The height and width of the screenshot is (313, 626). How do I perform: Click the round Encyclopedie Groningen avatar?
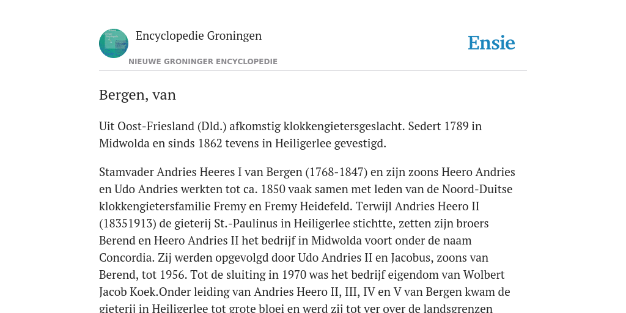click(x=114, y=43)
